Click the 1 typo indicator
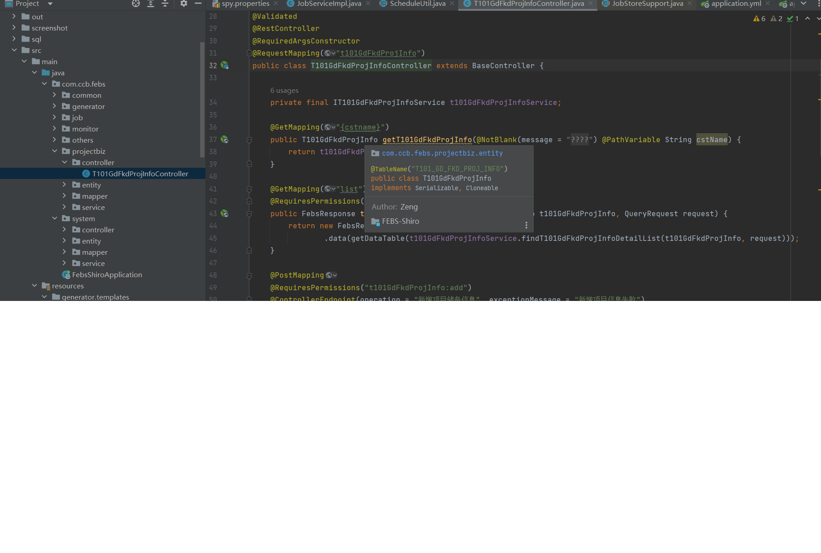This screenshot has width=821, height=553. click(793, 18)
